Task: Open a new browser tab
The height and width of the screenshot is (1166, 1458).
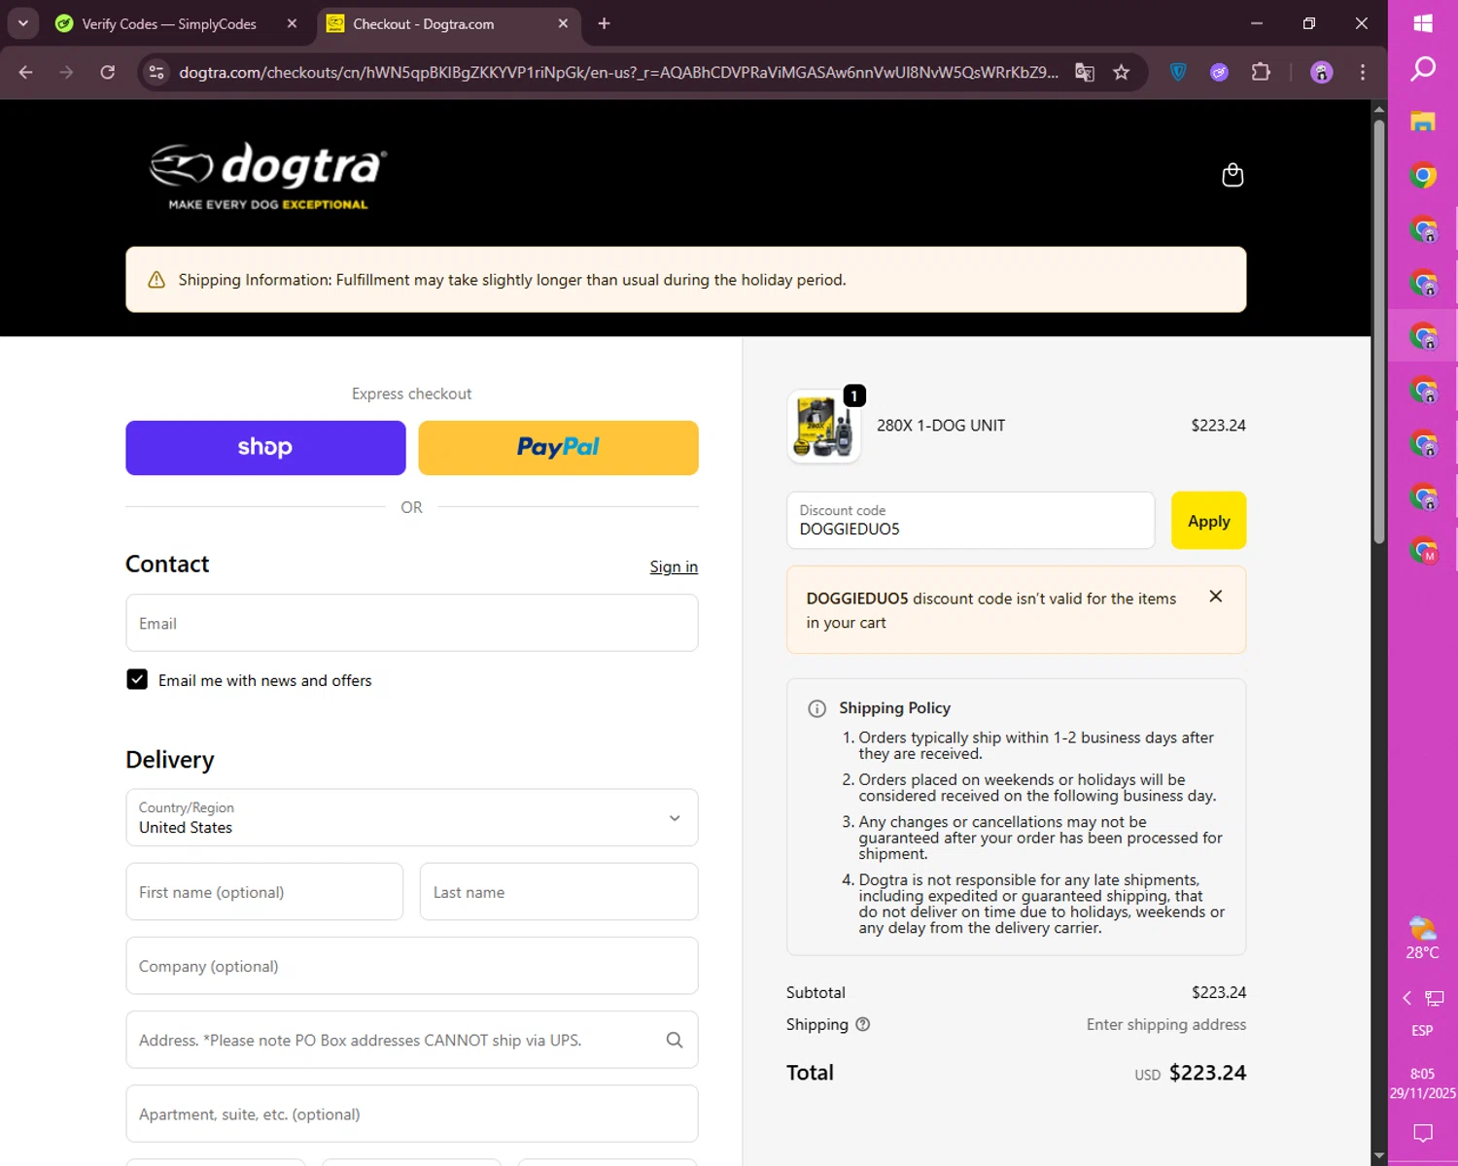Action: pos(604,23)
